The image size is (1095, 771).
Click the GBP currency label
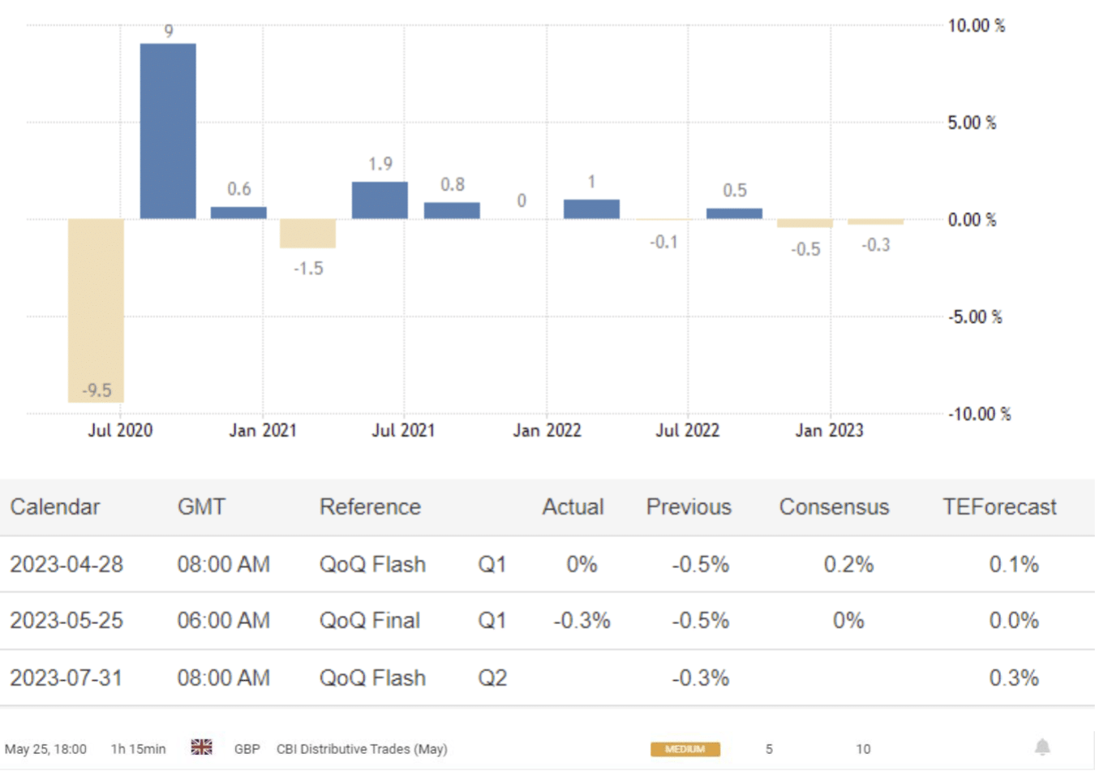[247, 749]
